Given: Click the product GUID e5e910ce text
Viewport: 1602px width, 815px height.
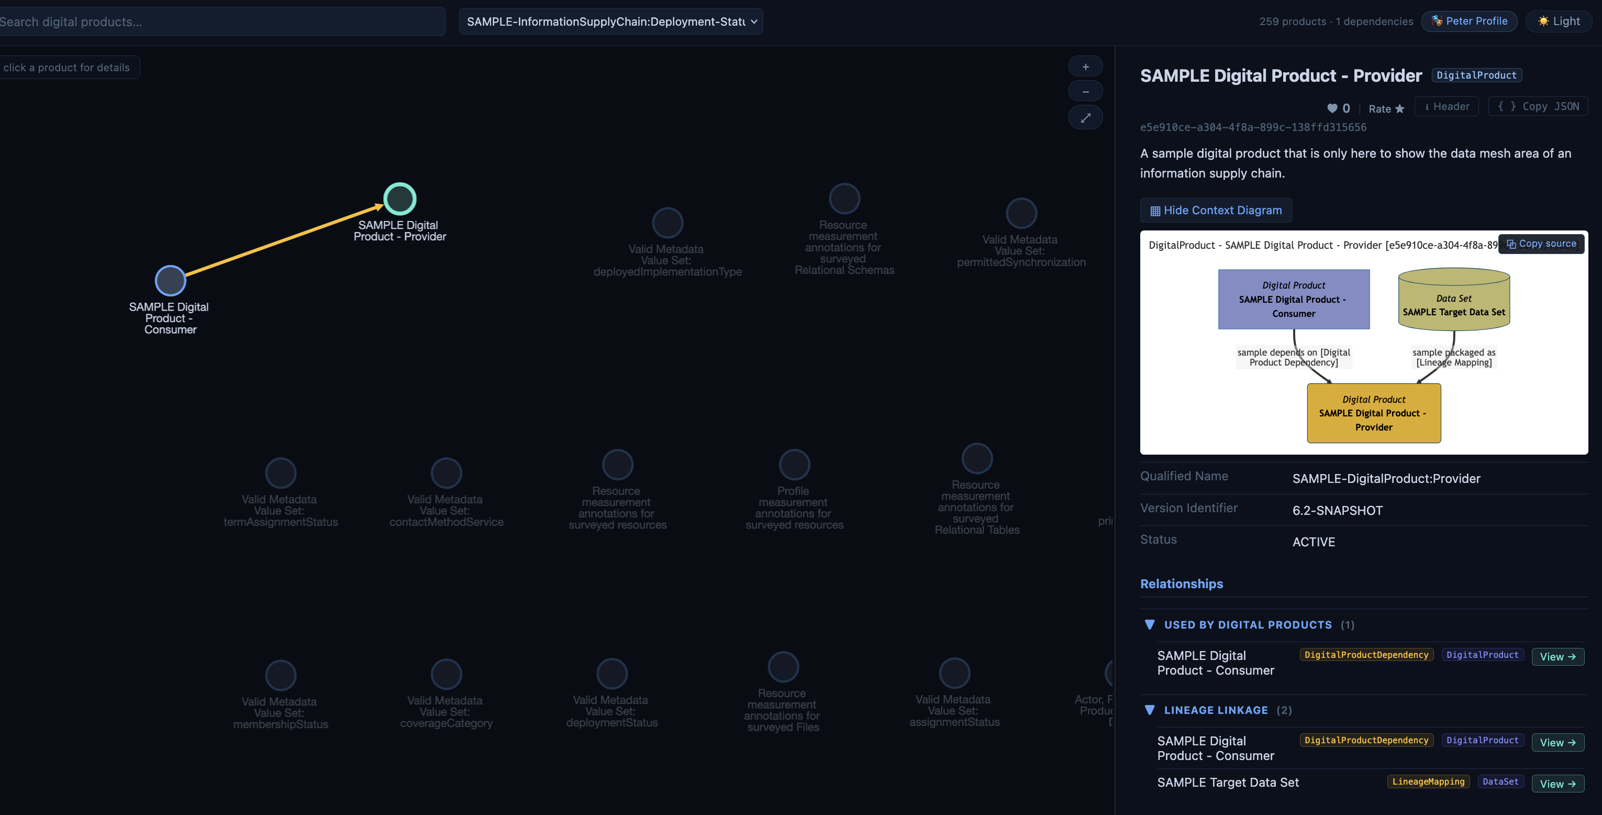Looking at the screenshot, I should click(x=1253, y=127).
